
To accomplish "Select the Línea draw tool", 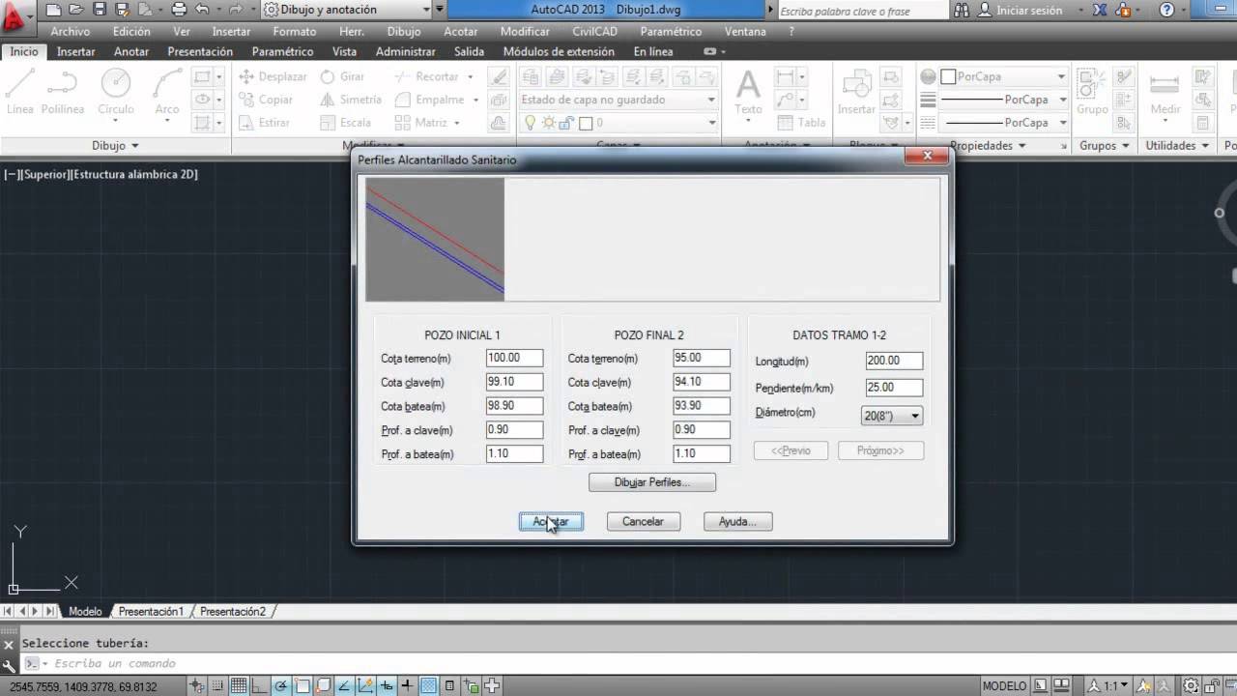I will [x=19, y=93].
